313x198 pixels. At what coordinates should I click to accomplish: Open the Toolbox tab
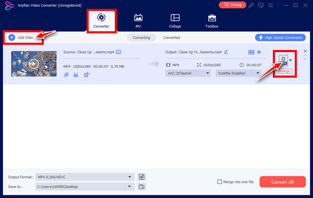212,21
